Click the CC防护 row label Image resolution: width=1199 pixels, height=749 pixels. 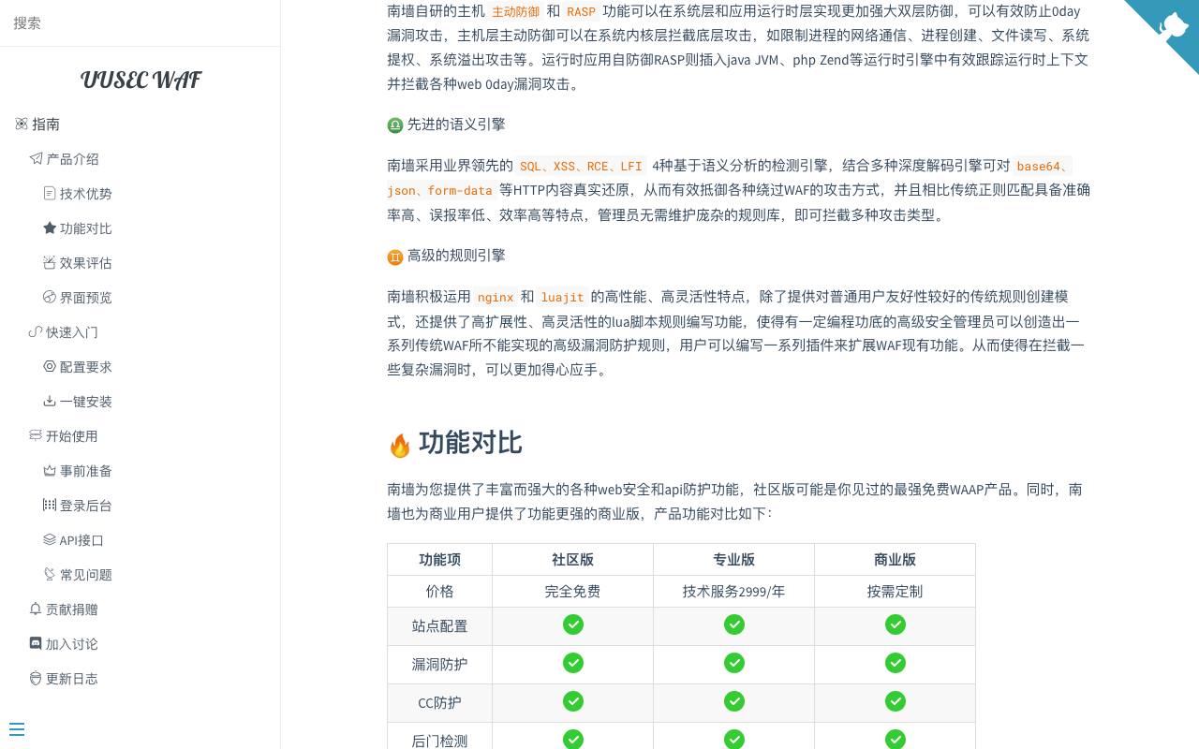pos(439,702)
